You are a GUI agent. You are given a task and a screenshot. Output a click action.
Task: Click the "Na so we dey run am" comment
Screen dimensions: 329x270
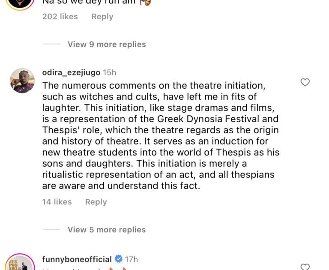(90, 2)
